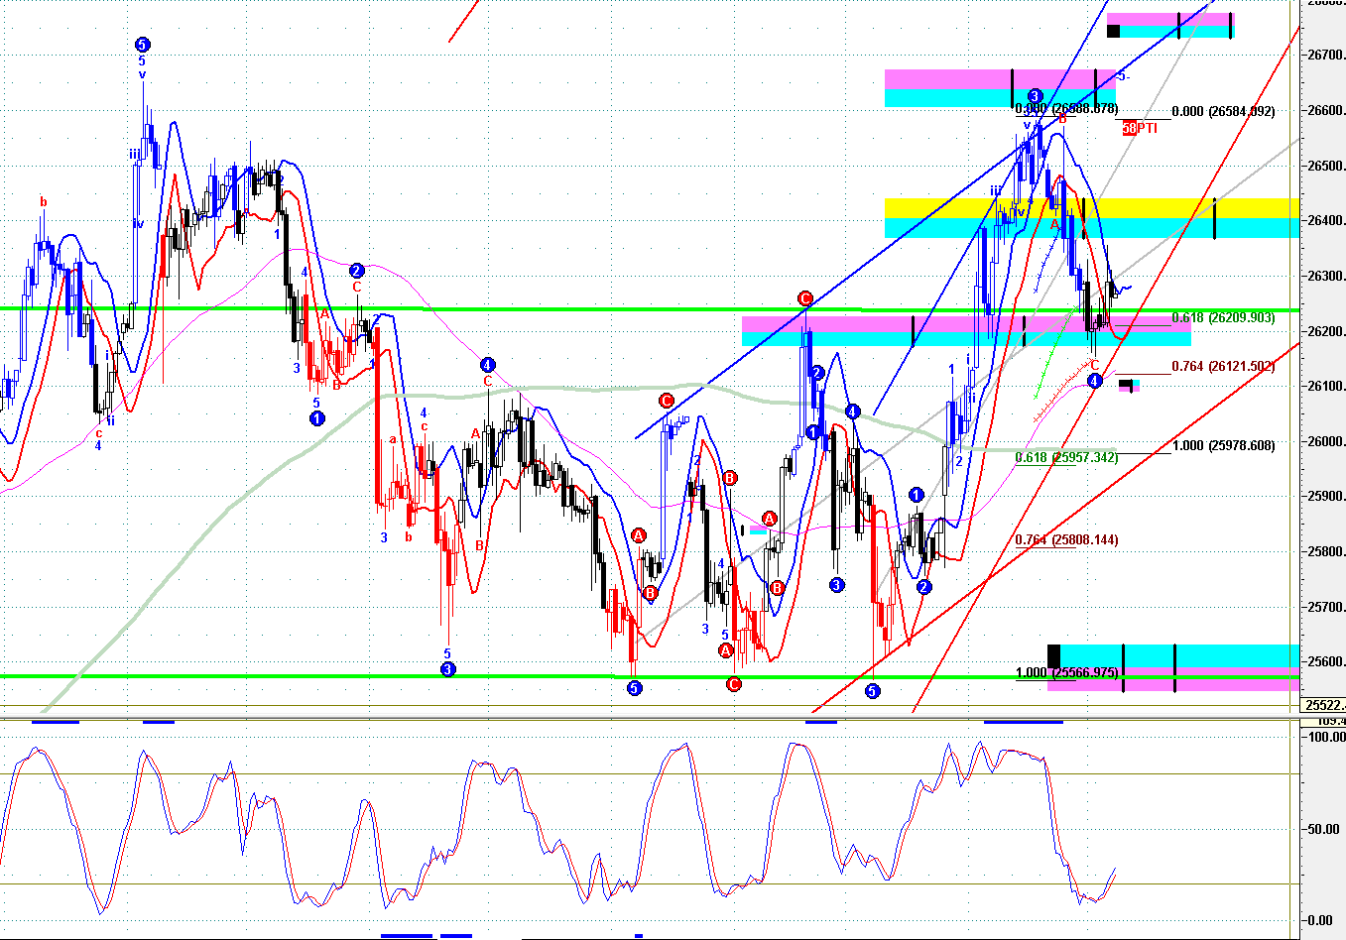Image resolution: width=1346 pixels, height=940 pixels.
Task: Select the 0.764 (25808.144) red Fibonacci label
Action: point(1066,540)
